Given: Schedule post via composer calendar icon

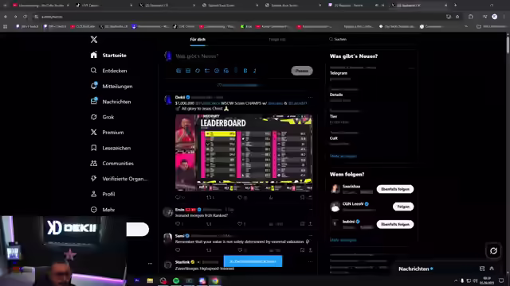Looking at the screenshot, I should pos(226,71).
